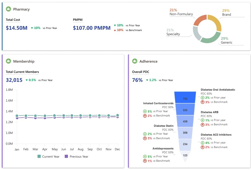Click the 29% Generic donut label
Image resolution: width=251 pixels, height=170 pixels.
226,41
